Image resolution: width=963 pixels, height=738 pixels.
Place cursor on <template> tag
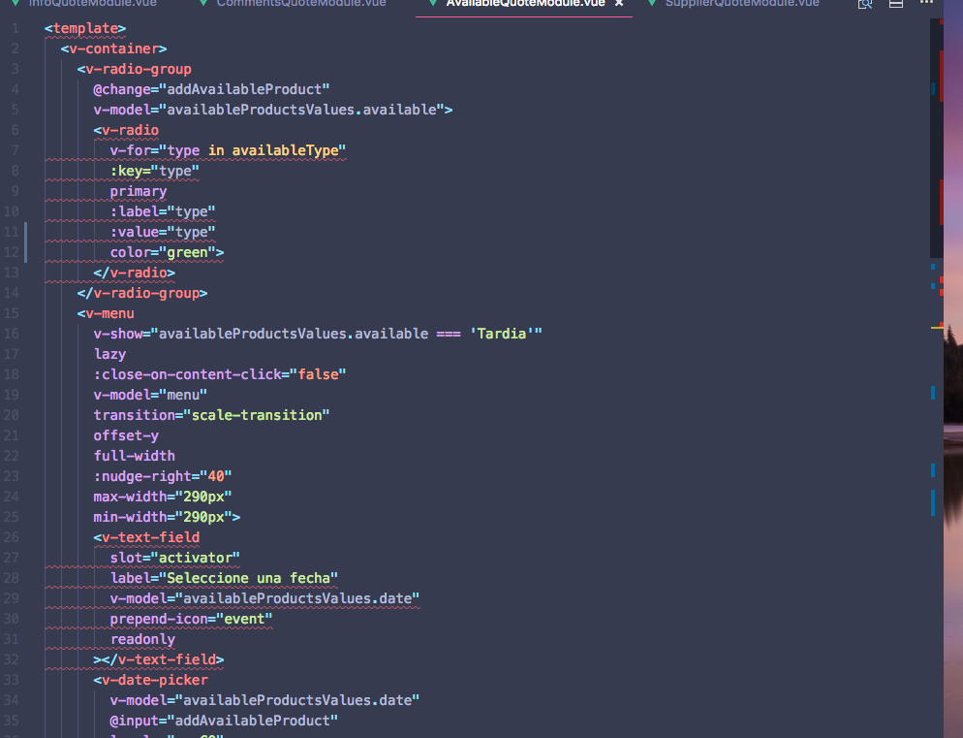pos(84,28)
